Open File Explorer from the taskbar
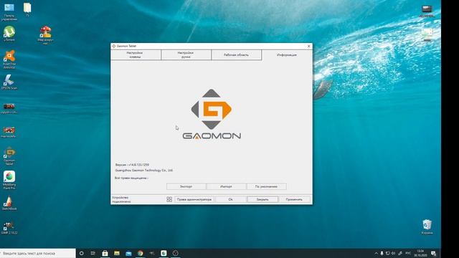This screenshot has width=459, height=258. (x=117, y=253)
